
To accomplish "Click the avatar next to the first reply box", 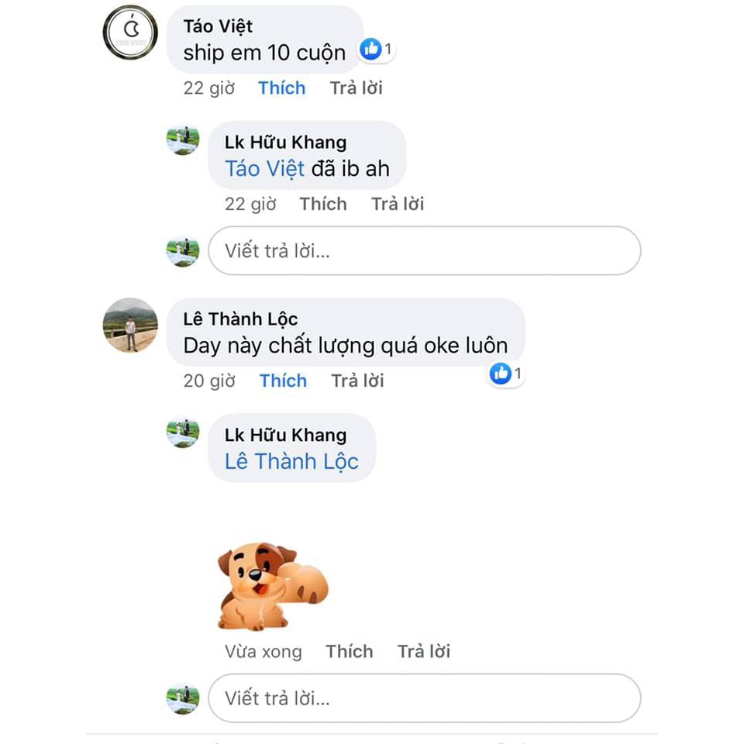I will pos(183,251).
